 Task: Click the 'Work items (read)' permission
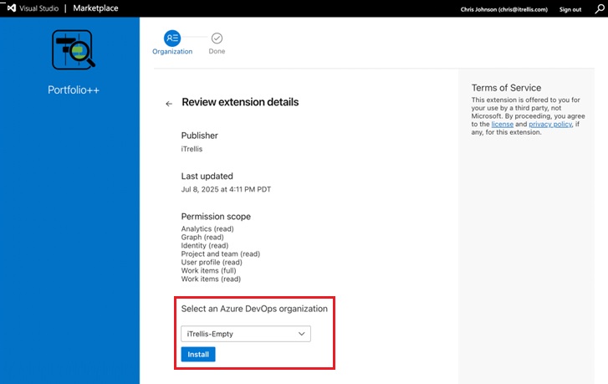211,279
